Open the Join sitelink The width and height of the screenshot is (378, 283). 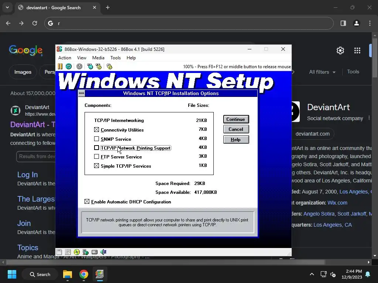(x=24, y=223)
